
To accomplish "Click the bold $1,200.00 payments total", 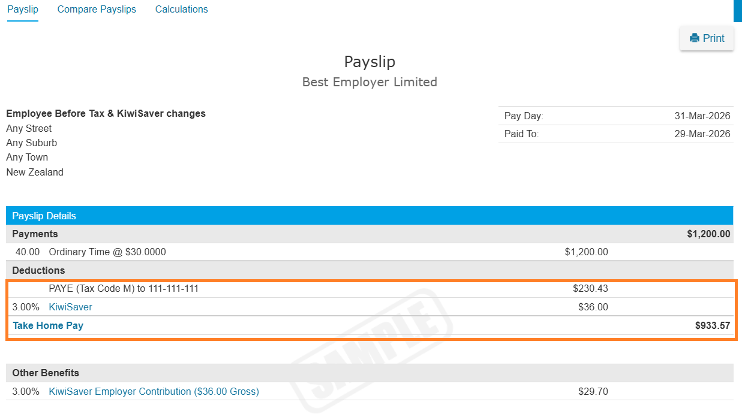I will [x=708, y=234].
